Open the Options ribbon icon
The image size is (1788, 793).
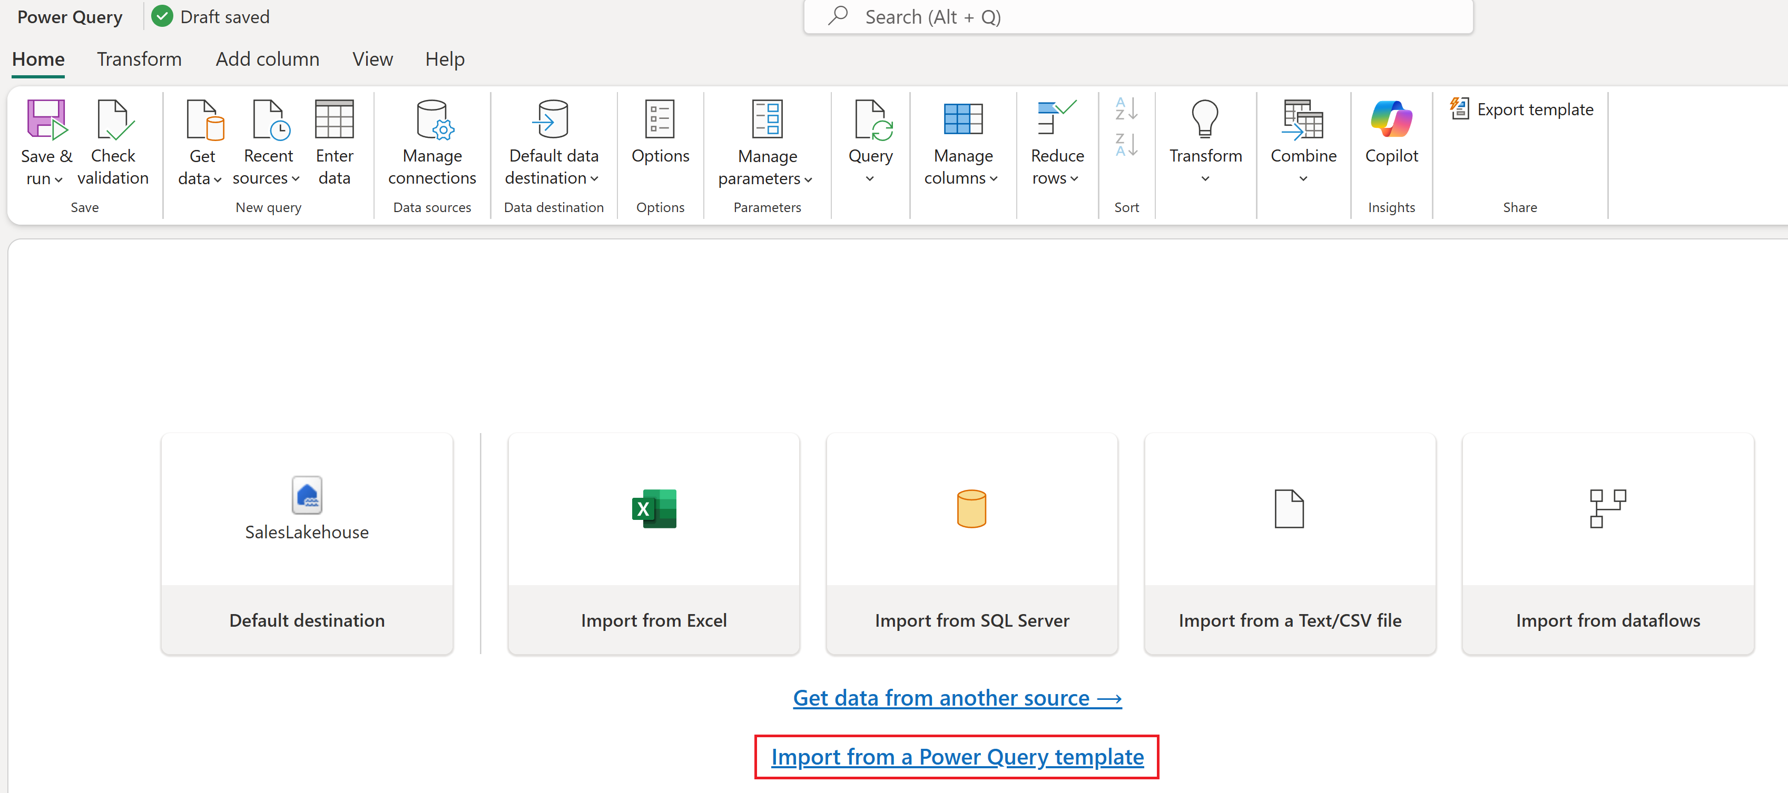tap(660, 120)
